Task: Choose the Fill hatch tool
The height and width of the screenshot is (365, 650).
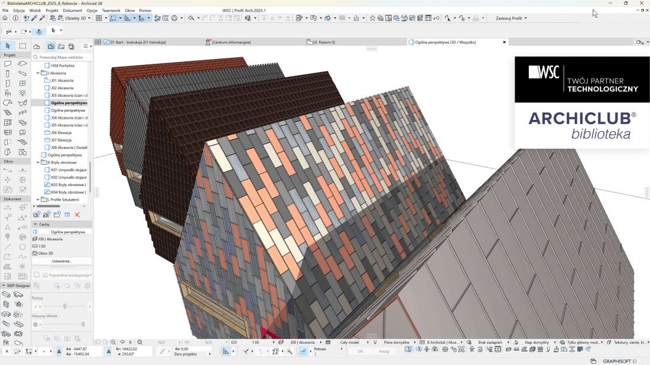Action: point(8,266)
